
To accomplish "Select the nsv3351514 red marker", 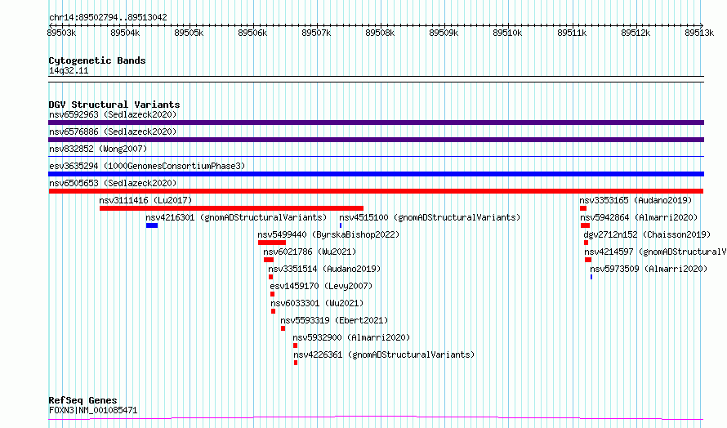I will coord(270,277).
